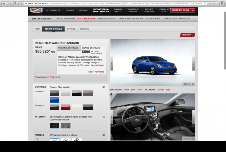The height and width of the screenshot is (152, 226).
Task: Choose the white premium exterior swatch
Action: (77, 107)
